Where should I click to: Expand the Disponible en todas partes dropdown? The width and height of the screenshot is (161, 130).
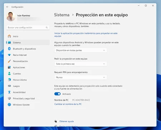(80, 50)
